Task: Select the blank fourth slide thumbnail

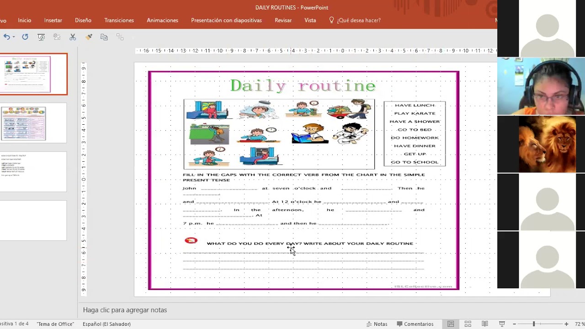Action: [x=33, y=221]
